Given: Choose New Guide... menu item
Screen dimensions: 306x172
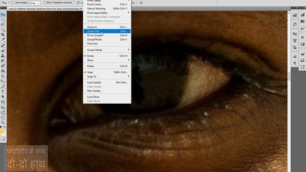Looking at the screenshot, I should tap(107, 91).
